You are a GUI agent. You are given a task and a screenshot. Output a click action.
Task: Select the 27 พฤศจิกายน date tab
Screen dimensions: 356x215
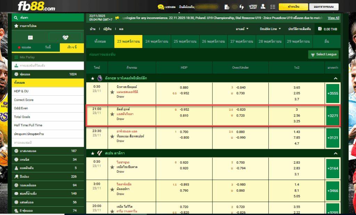(242, 42)
